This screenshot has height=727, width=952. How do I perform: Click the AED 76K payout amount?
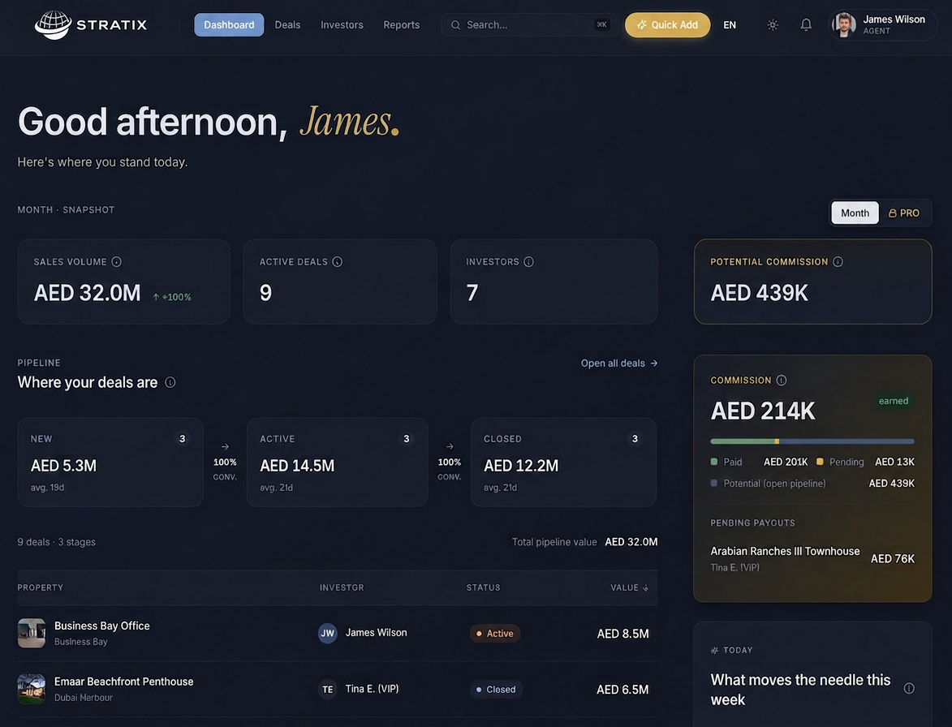[x=893, y=558]
